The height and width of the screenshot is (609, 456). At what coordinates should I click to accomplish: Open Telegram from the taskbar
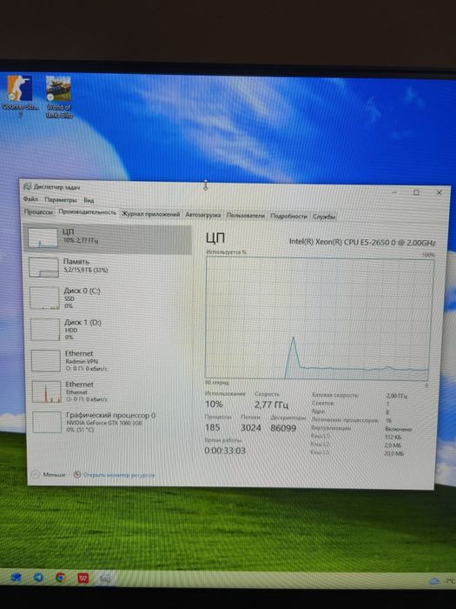38,578
